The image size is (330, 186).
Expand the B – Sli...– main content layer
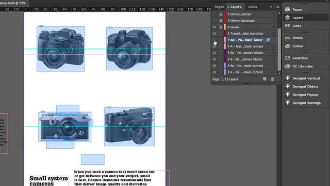point(228,72)
